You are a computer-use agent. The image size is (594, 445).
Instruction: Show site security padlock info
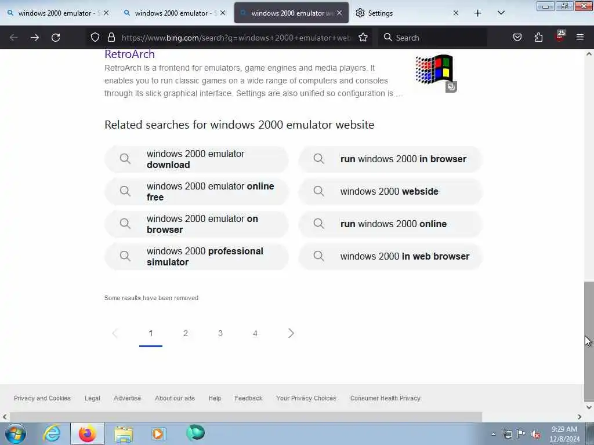click(111, 37)
